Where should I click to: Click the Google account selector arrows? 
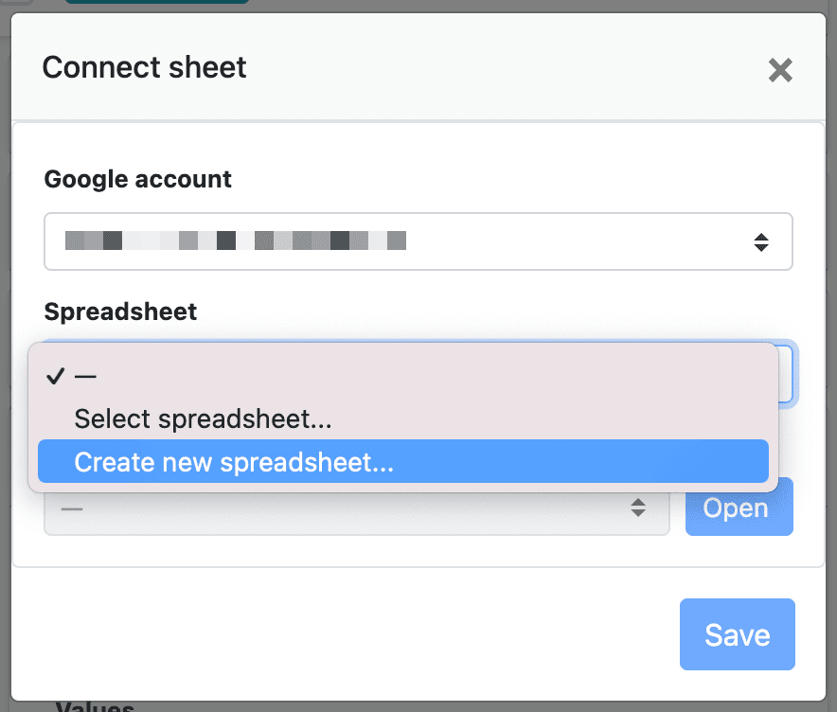pyautogui.click(x=761, y=242)
